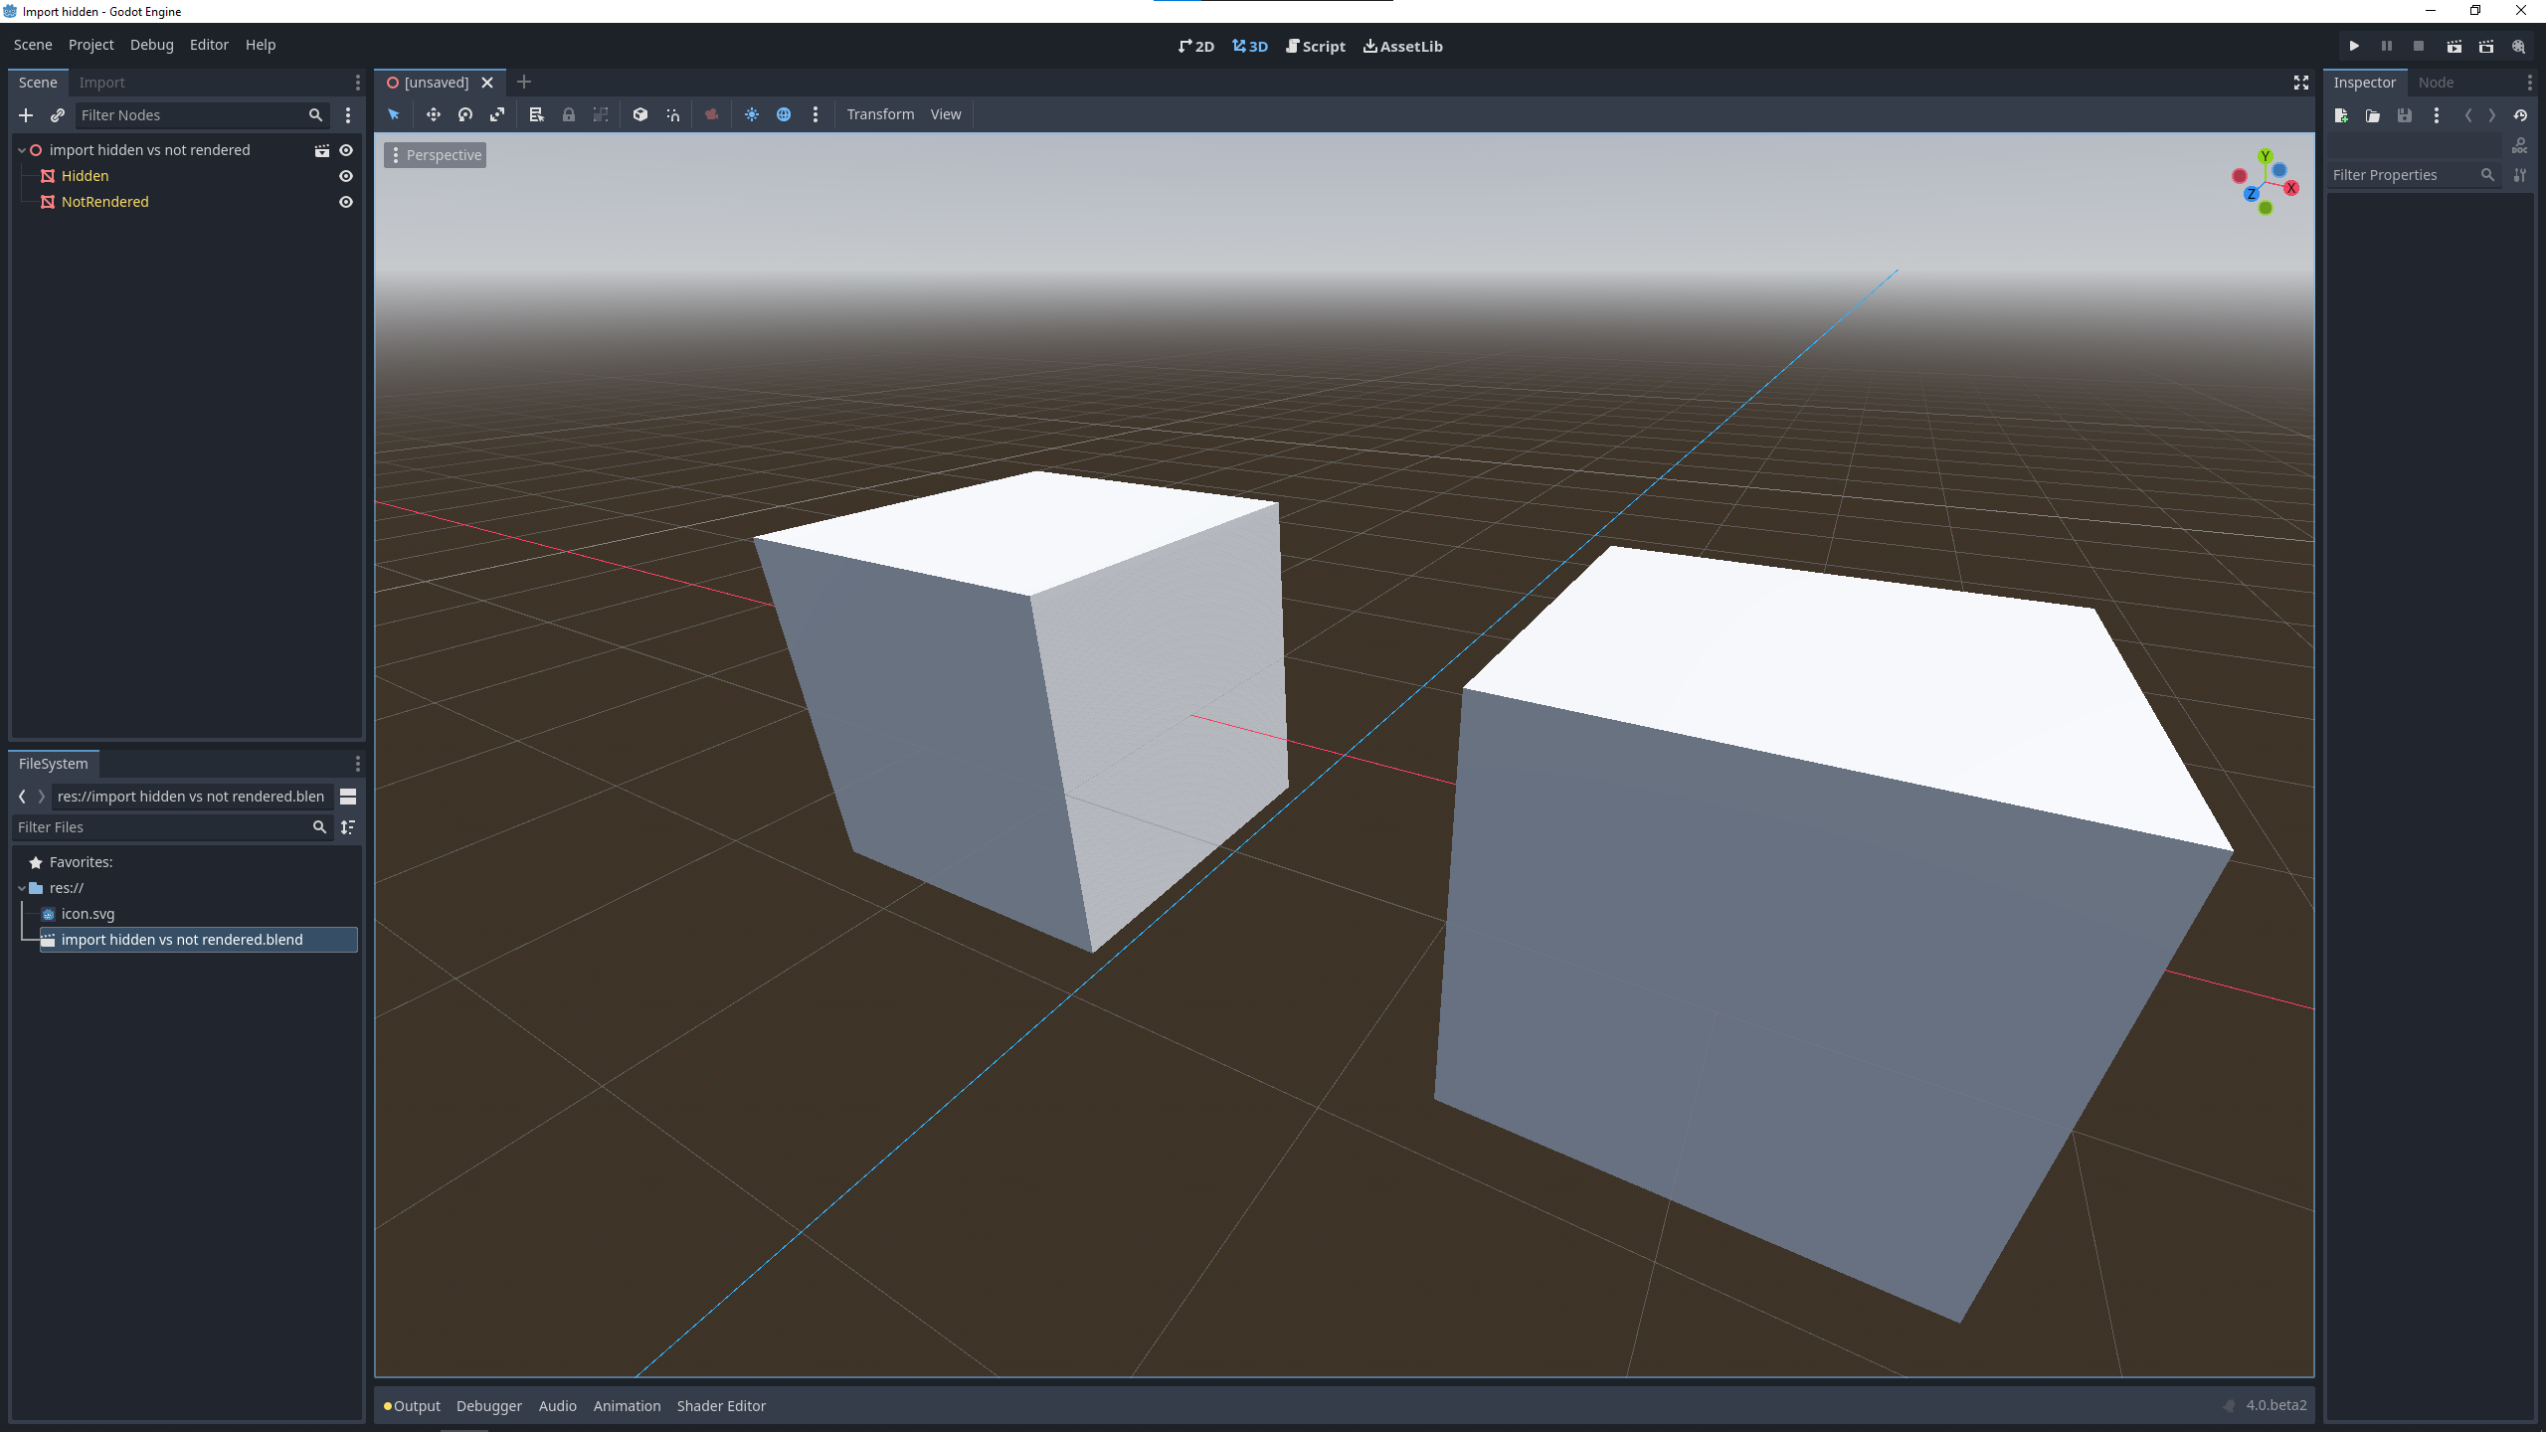The height and width of the screenshot is (1432, 2546).
Task: Switch to the Shader Editor bottom panel
Action: pyautogui.click(x=721, y=1405)
